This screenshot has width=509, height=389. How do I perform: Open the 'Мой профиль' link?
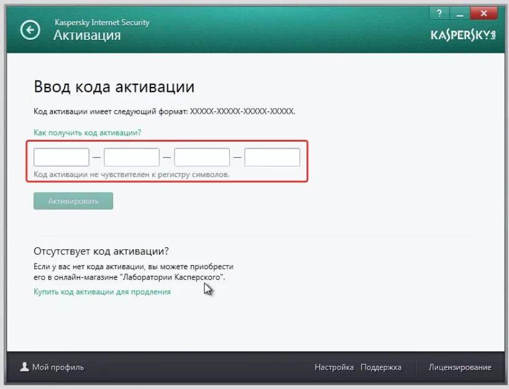click(x=58, y=367)
